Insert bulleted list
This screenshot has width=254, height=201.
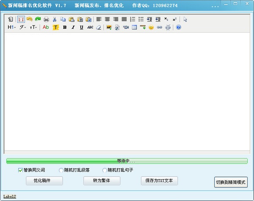(141, 19)
